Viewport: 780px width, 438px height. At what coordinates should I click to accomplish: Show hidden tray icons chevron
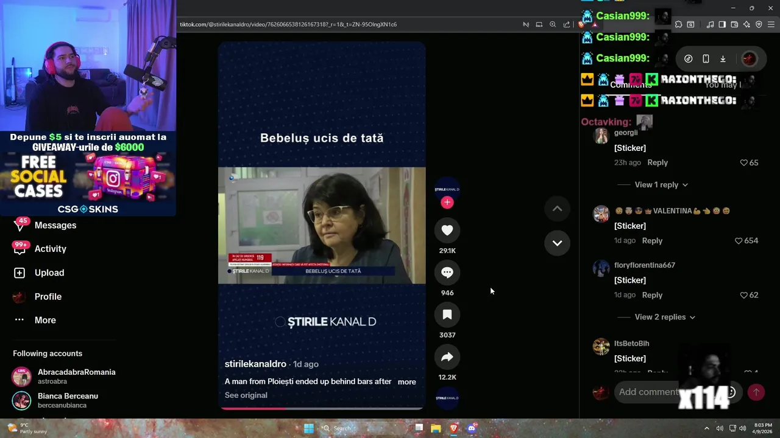pyautogui.click(x=707, y=428)
